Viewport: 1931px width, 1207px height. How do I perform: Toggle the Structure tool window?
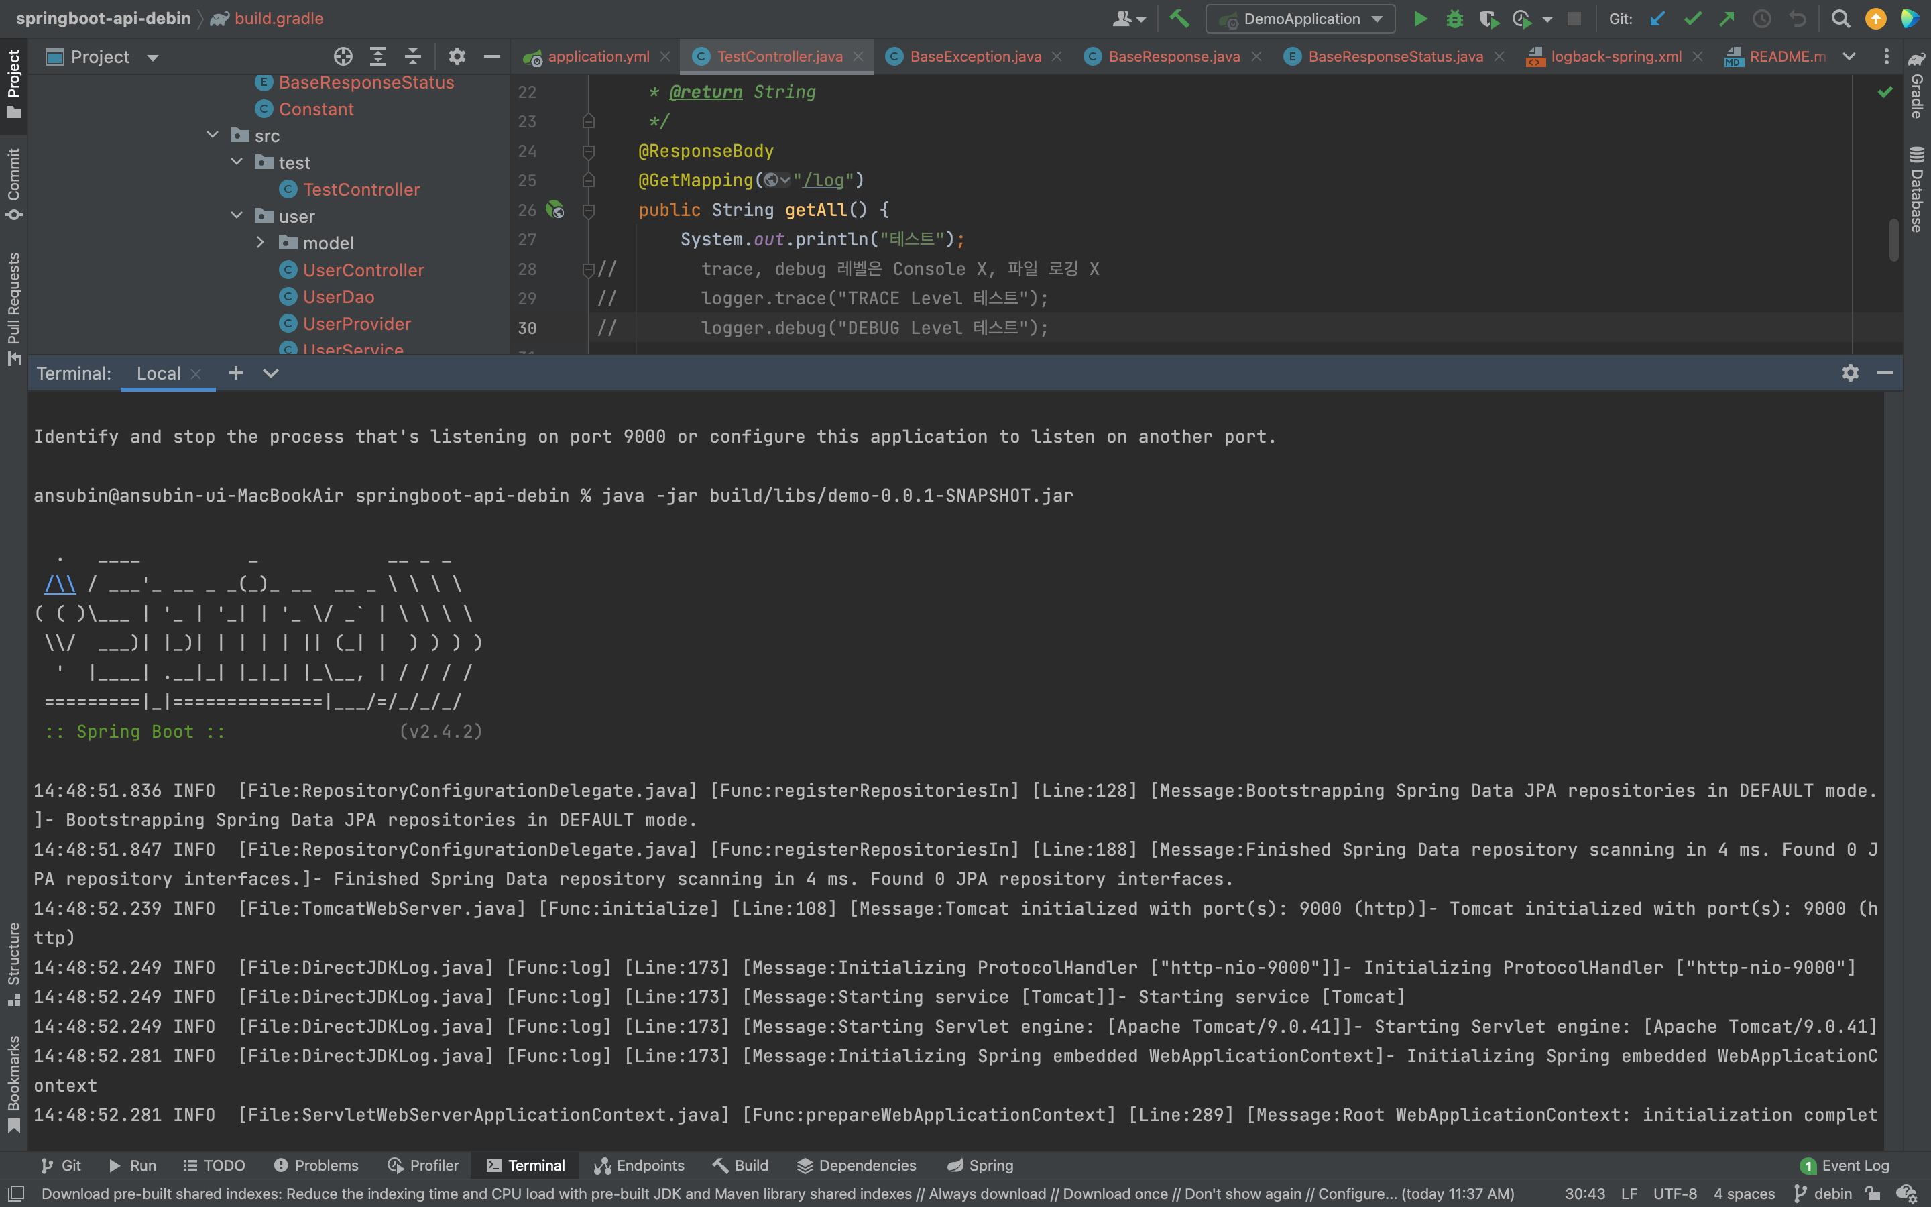tap(13, 964)
